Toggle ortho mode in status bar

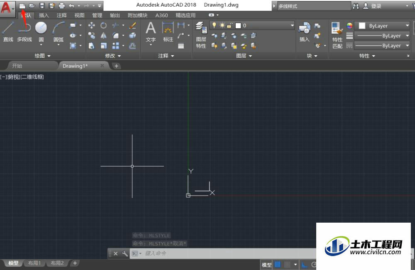305,265
